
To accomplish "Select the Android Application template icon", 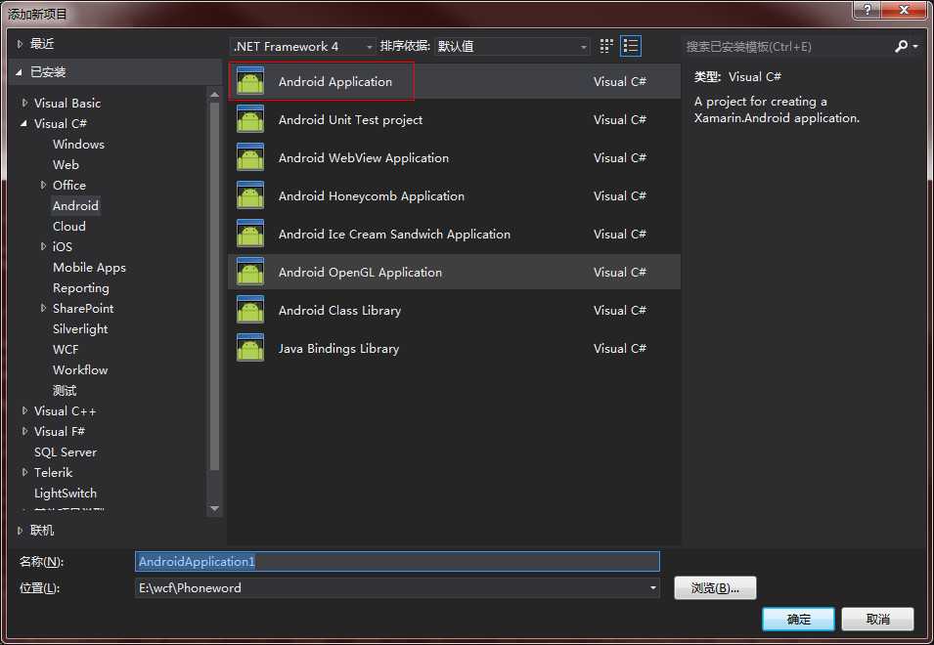I will pos(250,81).
